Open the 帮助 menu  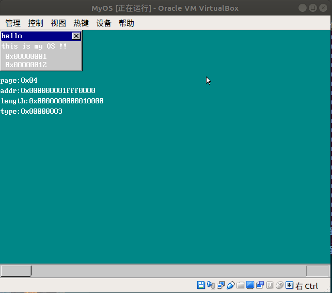127,23
